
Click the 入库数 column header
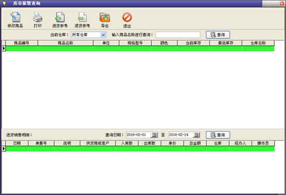pyautogui.click(x=127, y=143)
